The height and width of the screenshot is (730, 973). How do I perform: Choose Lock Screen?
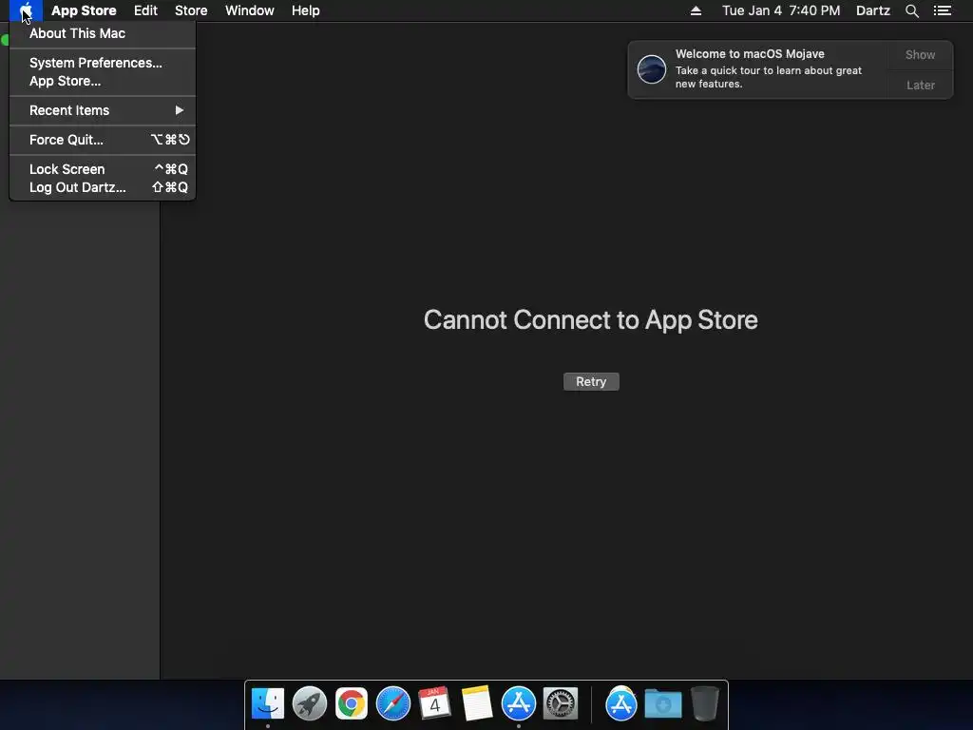pos(103,169)
